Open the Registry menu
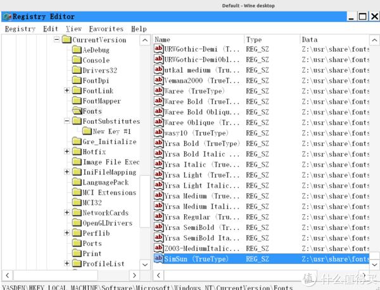The width and height of the screenshot is (380, 290). click(20, 29)
